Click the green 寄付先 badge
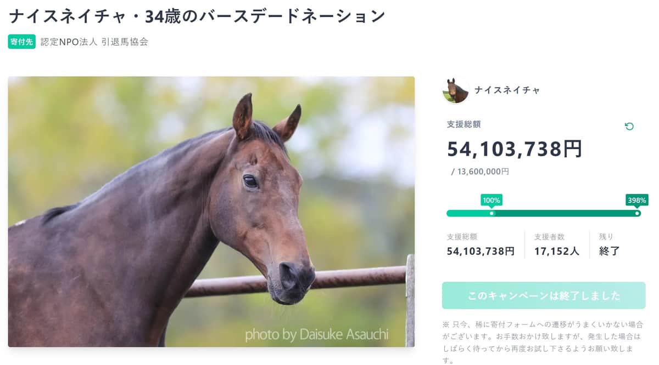The image size is (659, 365). pos(21,42)
